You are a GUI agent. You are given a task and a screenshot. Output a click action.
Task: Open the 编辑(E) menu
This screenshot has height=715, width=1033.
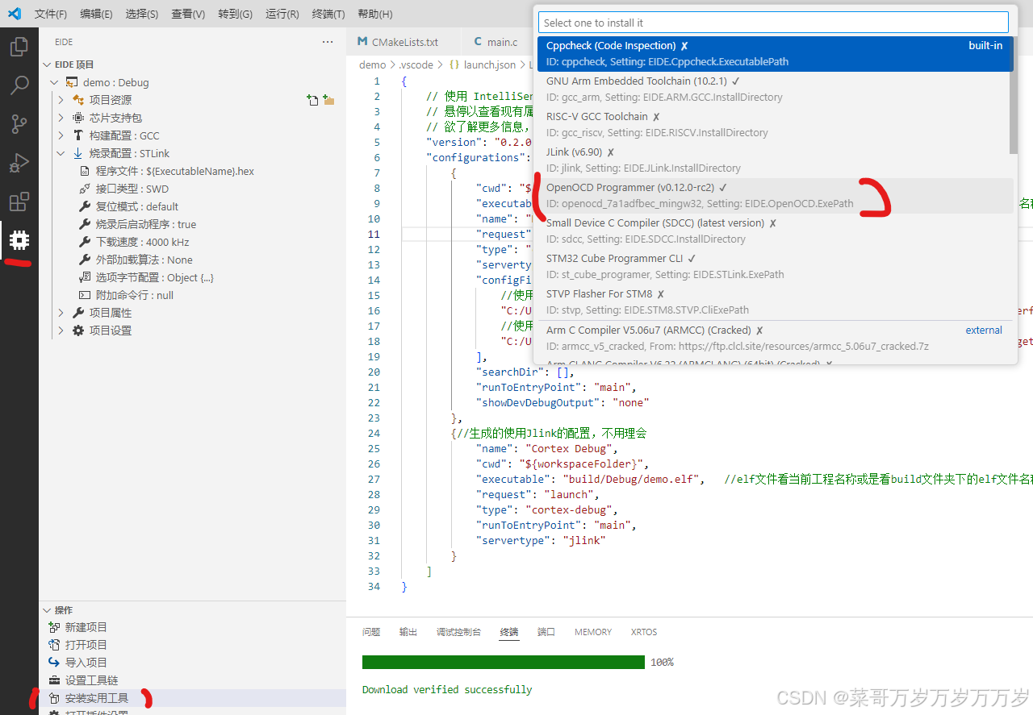(97, 14)
